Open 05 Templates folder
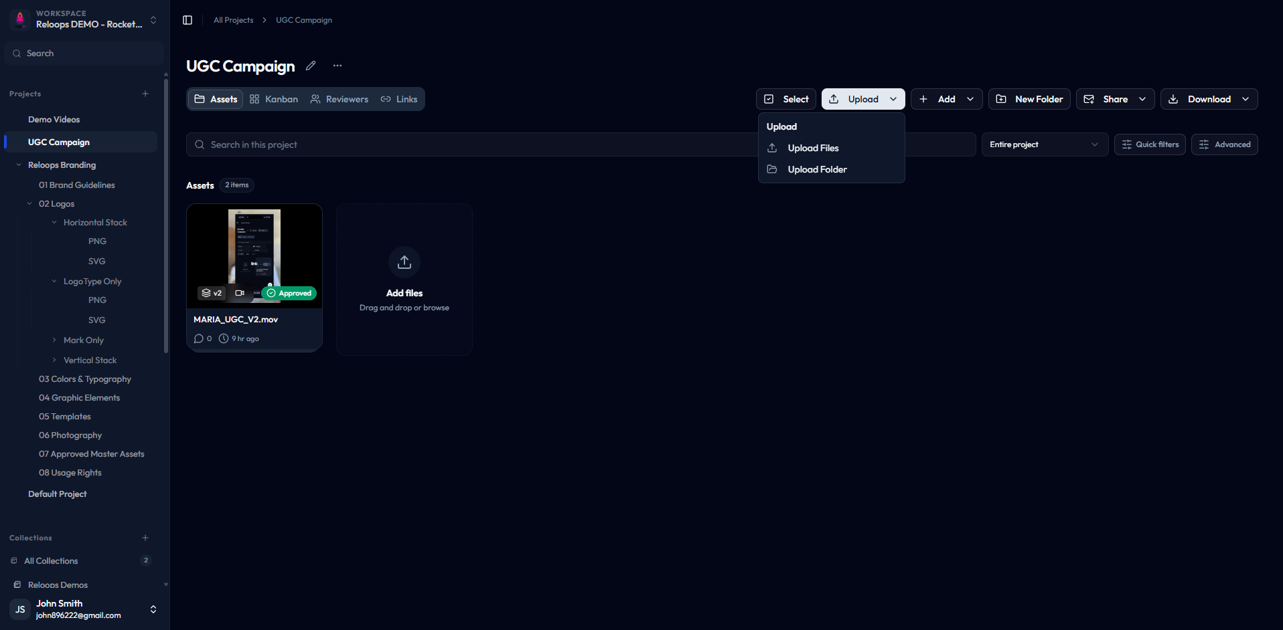Viewport: 1283px width, 630px height. [x=65, y=416]
